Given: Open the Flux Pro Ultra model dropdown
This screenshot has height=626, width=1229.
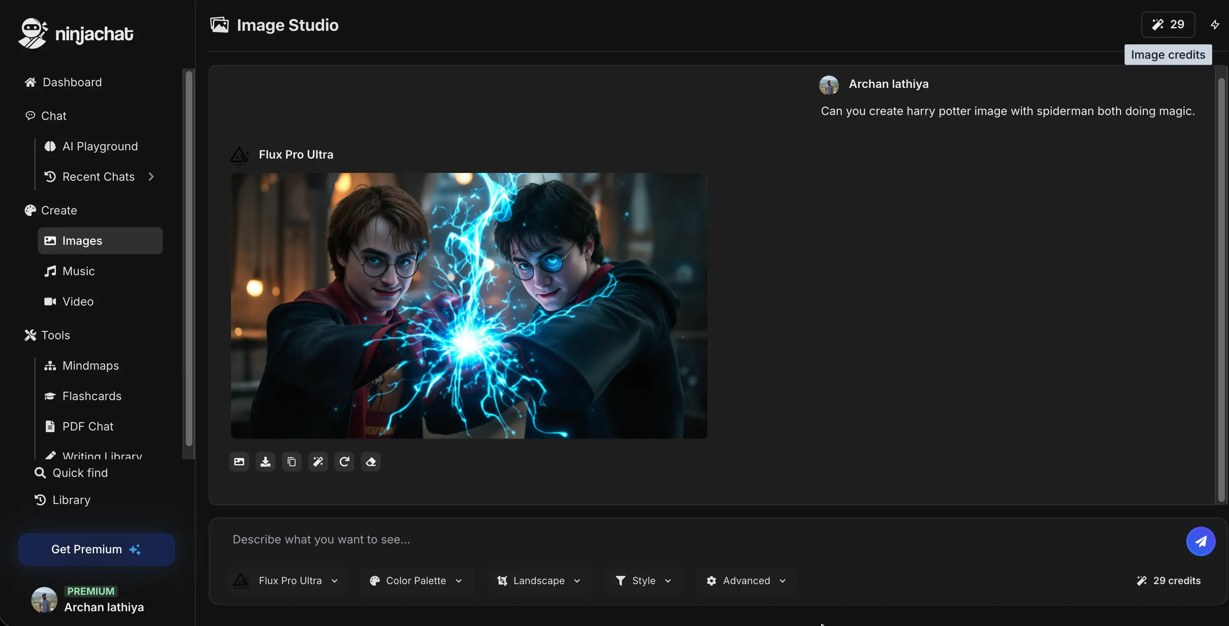Looking at the screenshot, I should point(286,580).
